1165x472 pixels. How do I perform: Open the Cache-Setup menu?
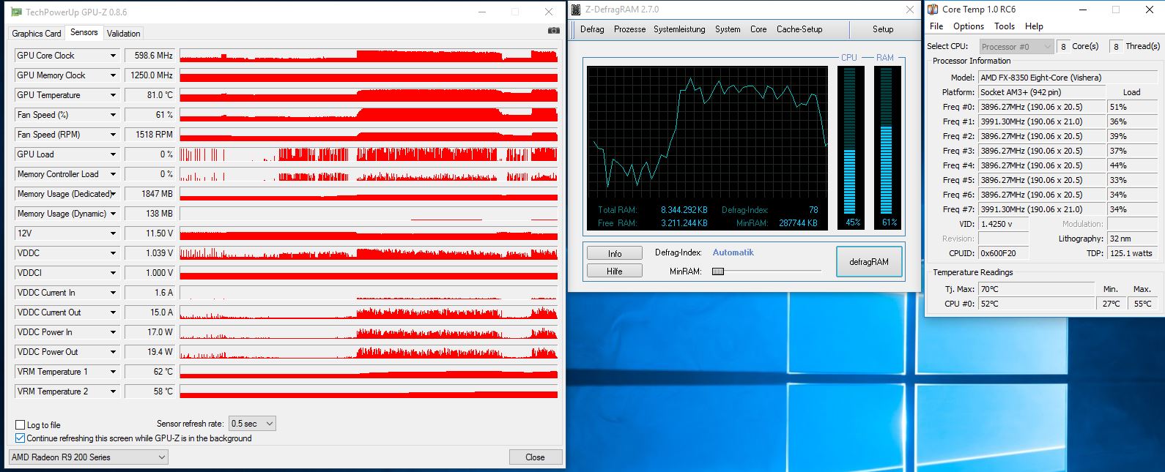click(x=799, y=29)
